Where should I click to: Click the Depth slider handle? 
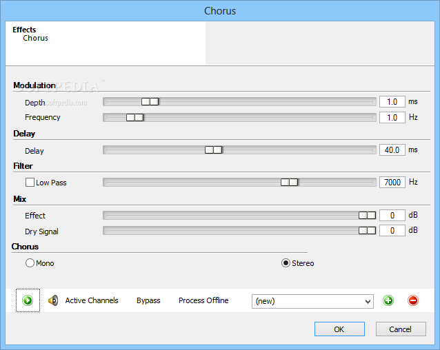coord(150,101)
